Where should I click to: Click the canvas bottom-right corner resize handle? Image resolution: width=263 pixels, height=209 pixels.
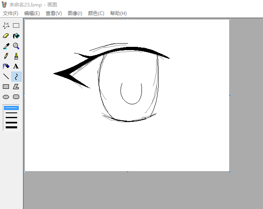[230, 172]
